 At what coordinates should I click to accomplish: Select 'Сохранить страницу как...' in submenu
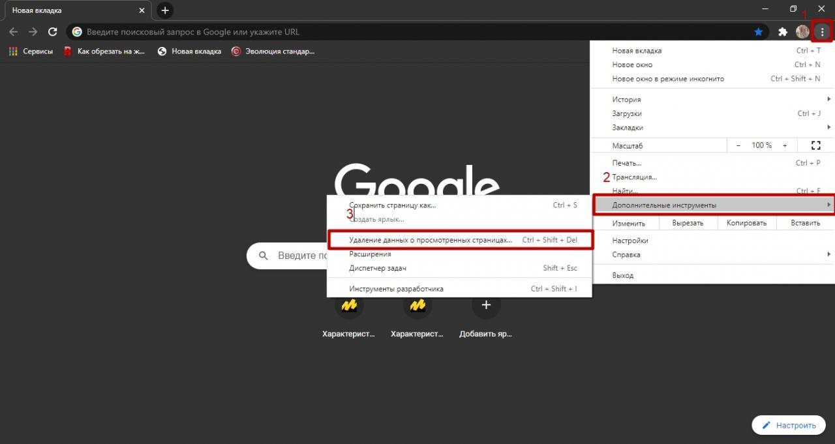(x=459, y=205)
